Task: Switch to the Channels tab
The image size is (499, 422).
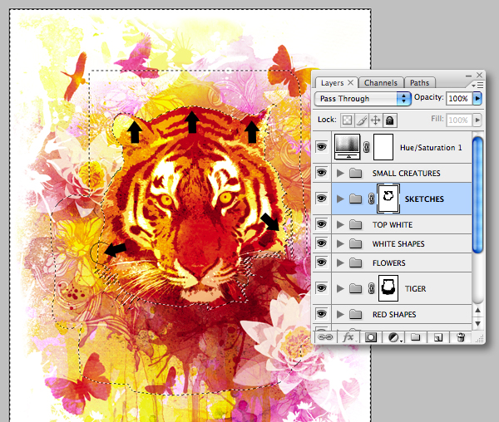Action: tap(381, 82)
